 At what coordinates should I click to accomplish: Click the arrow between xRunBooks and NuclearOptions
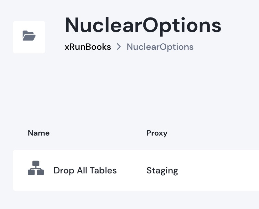pos(119,47)
